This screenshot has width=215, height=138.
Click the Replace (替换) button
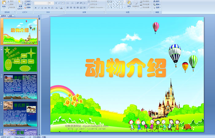coord(157,5)
